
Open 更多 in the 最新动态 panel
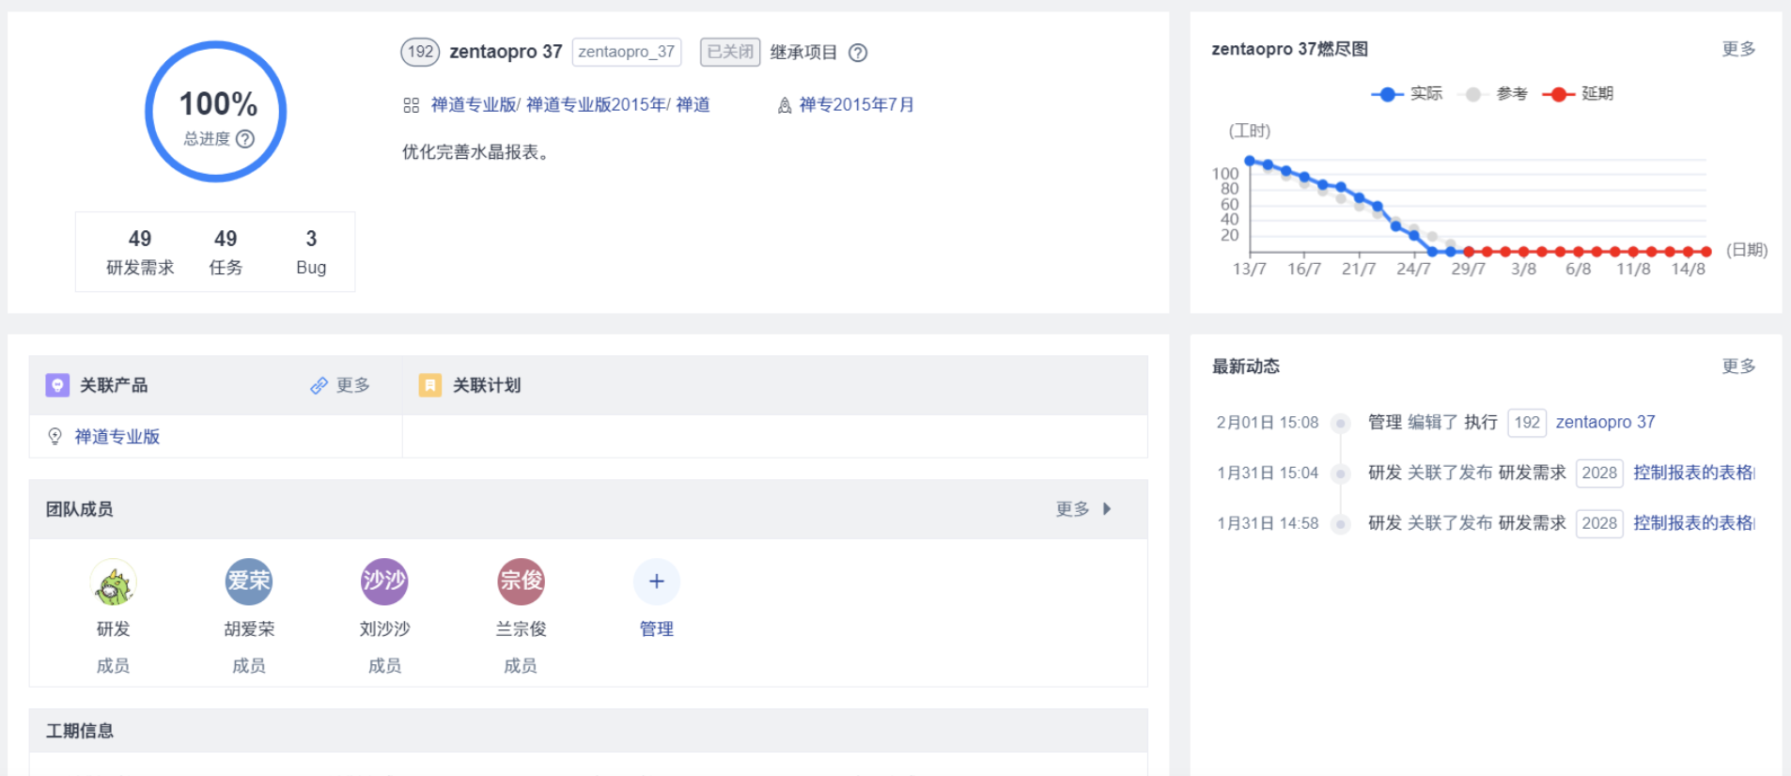[x=1737, y=366]
